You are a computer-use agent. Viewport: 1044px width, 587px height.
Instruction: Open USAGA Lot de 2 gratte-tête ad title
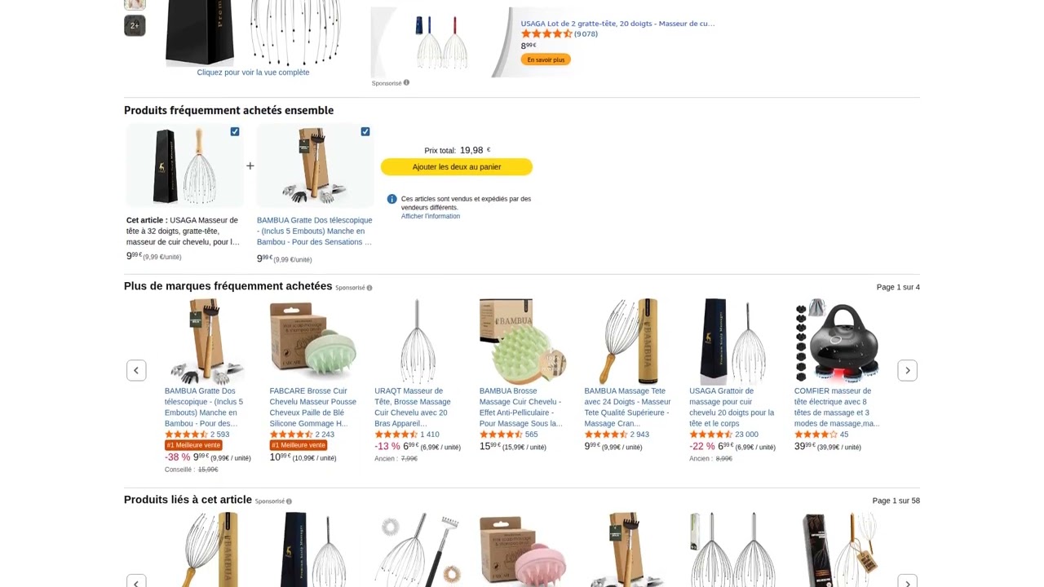[617, 24]
